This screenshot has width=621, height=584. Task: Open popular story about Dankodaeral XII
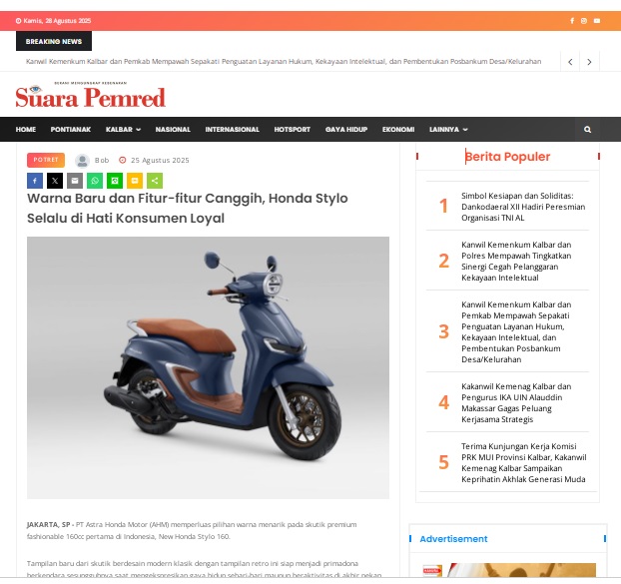pyautogui.click(x=523, y=207)
